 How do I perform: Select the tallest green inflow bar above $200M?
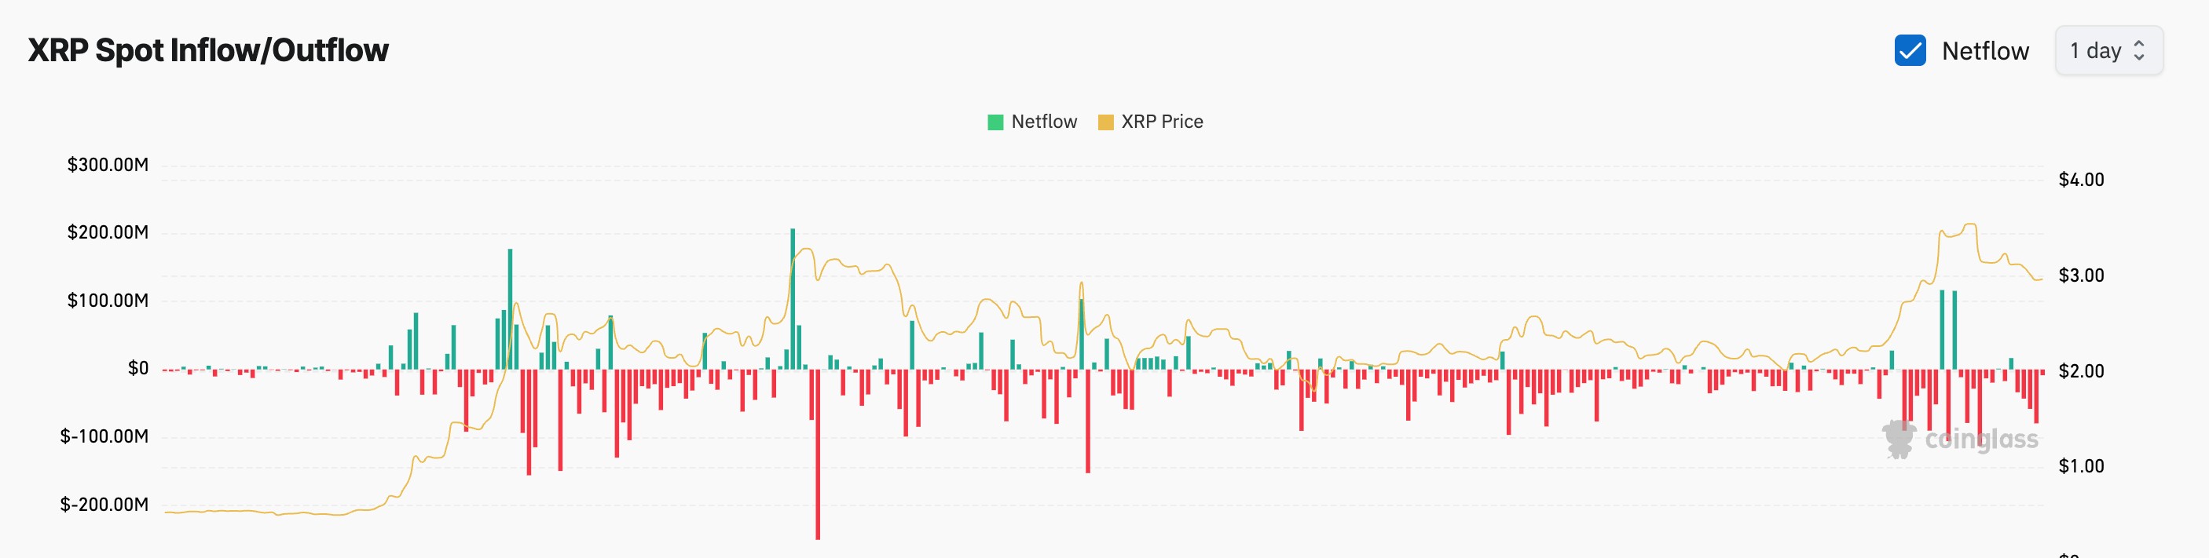point(793,298)
